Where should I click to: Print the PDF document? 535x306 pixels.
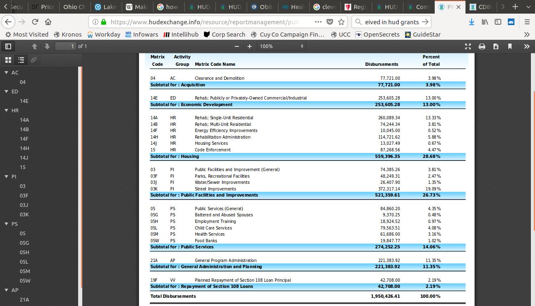tap(482, 46)
